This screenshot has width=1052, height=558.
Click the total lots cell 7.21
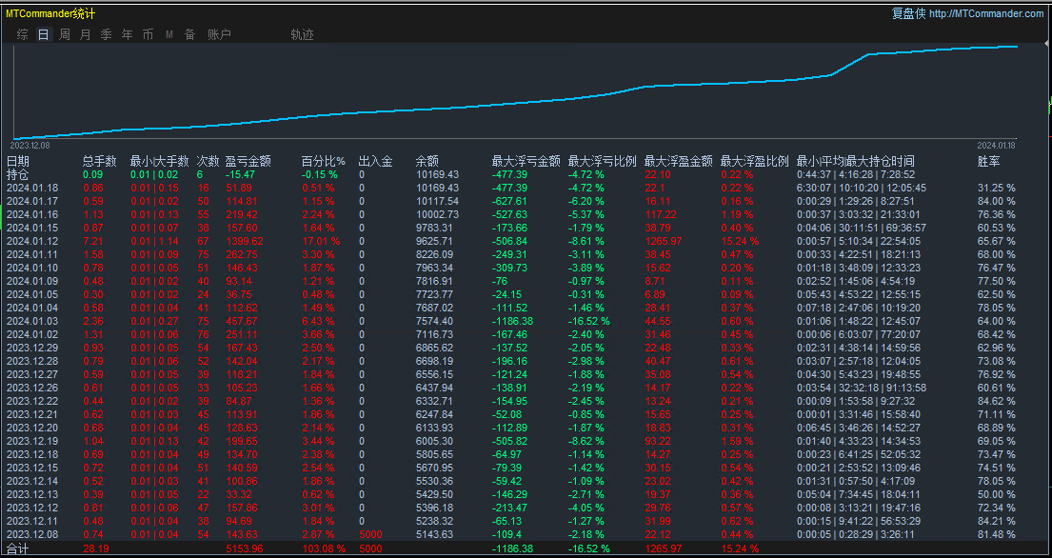92,241
